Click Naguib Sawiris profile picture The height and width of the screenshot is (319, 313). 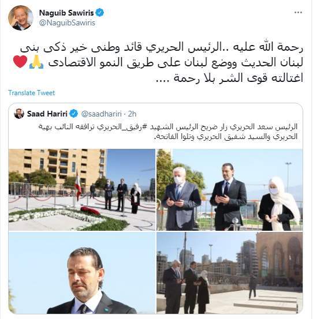pyautogui.click(x=21, y=18)
